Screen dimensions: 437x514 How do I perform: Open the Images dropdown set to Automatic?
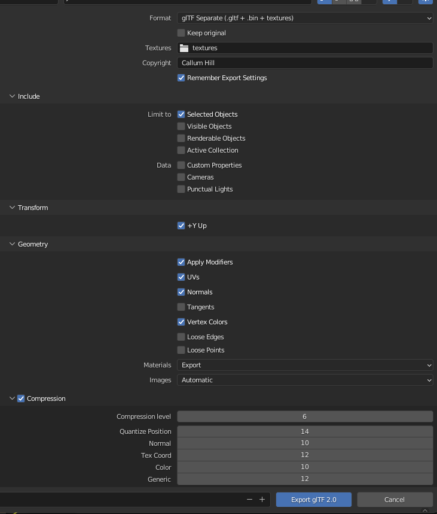(305, 380)
